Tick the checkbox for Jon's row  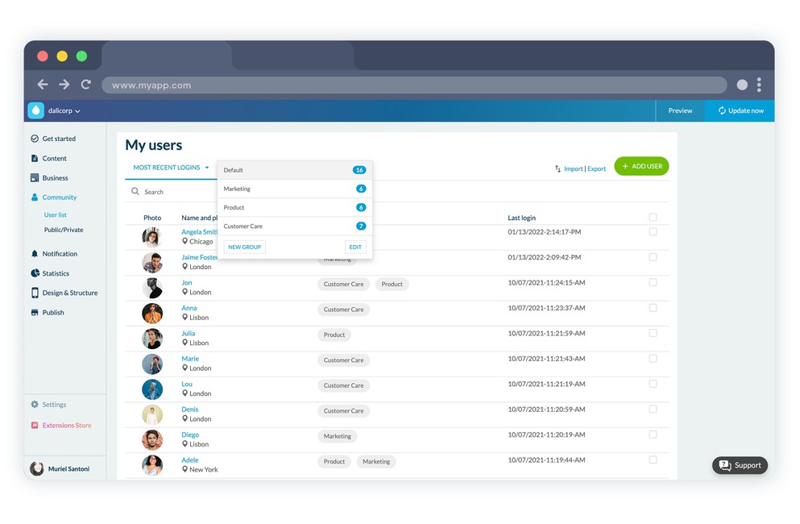[x=653, y=282]
